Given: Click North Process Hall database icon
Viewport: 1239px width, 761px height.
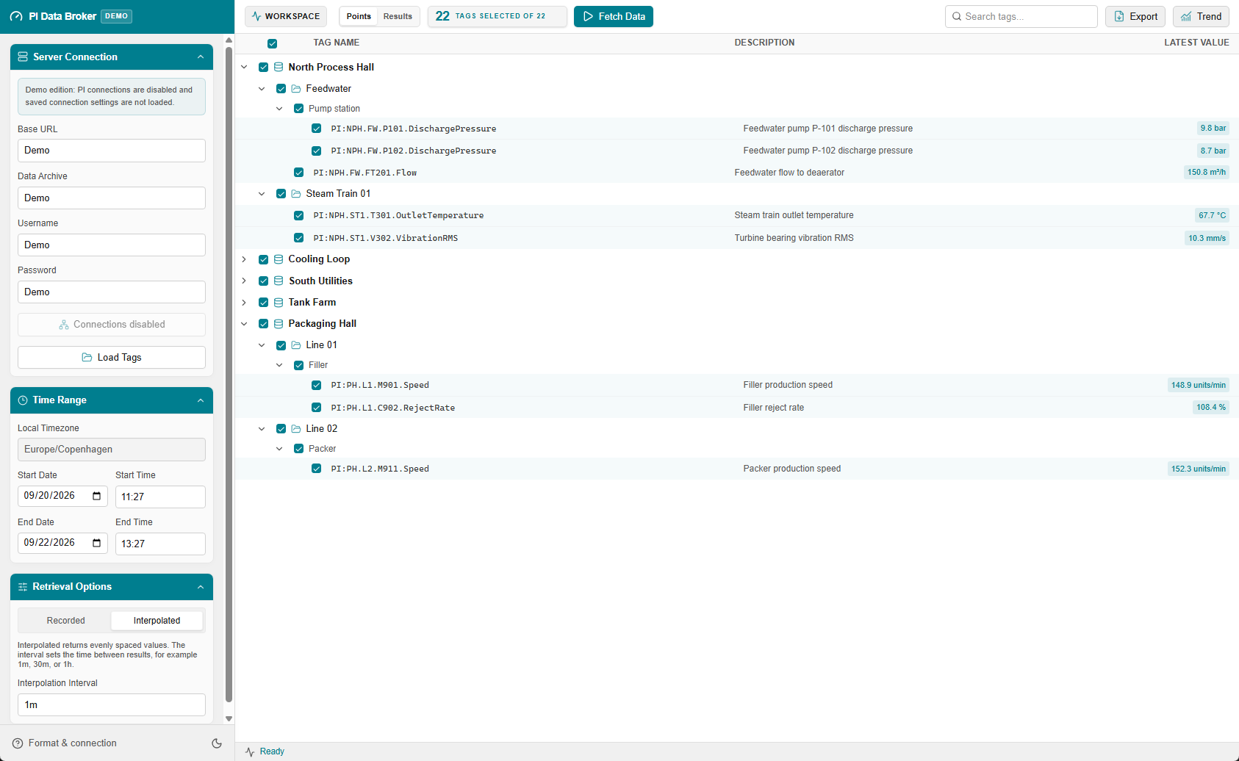Looking at the screenshot, I should click(279, 67).
